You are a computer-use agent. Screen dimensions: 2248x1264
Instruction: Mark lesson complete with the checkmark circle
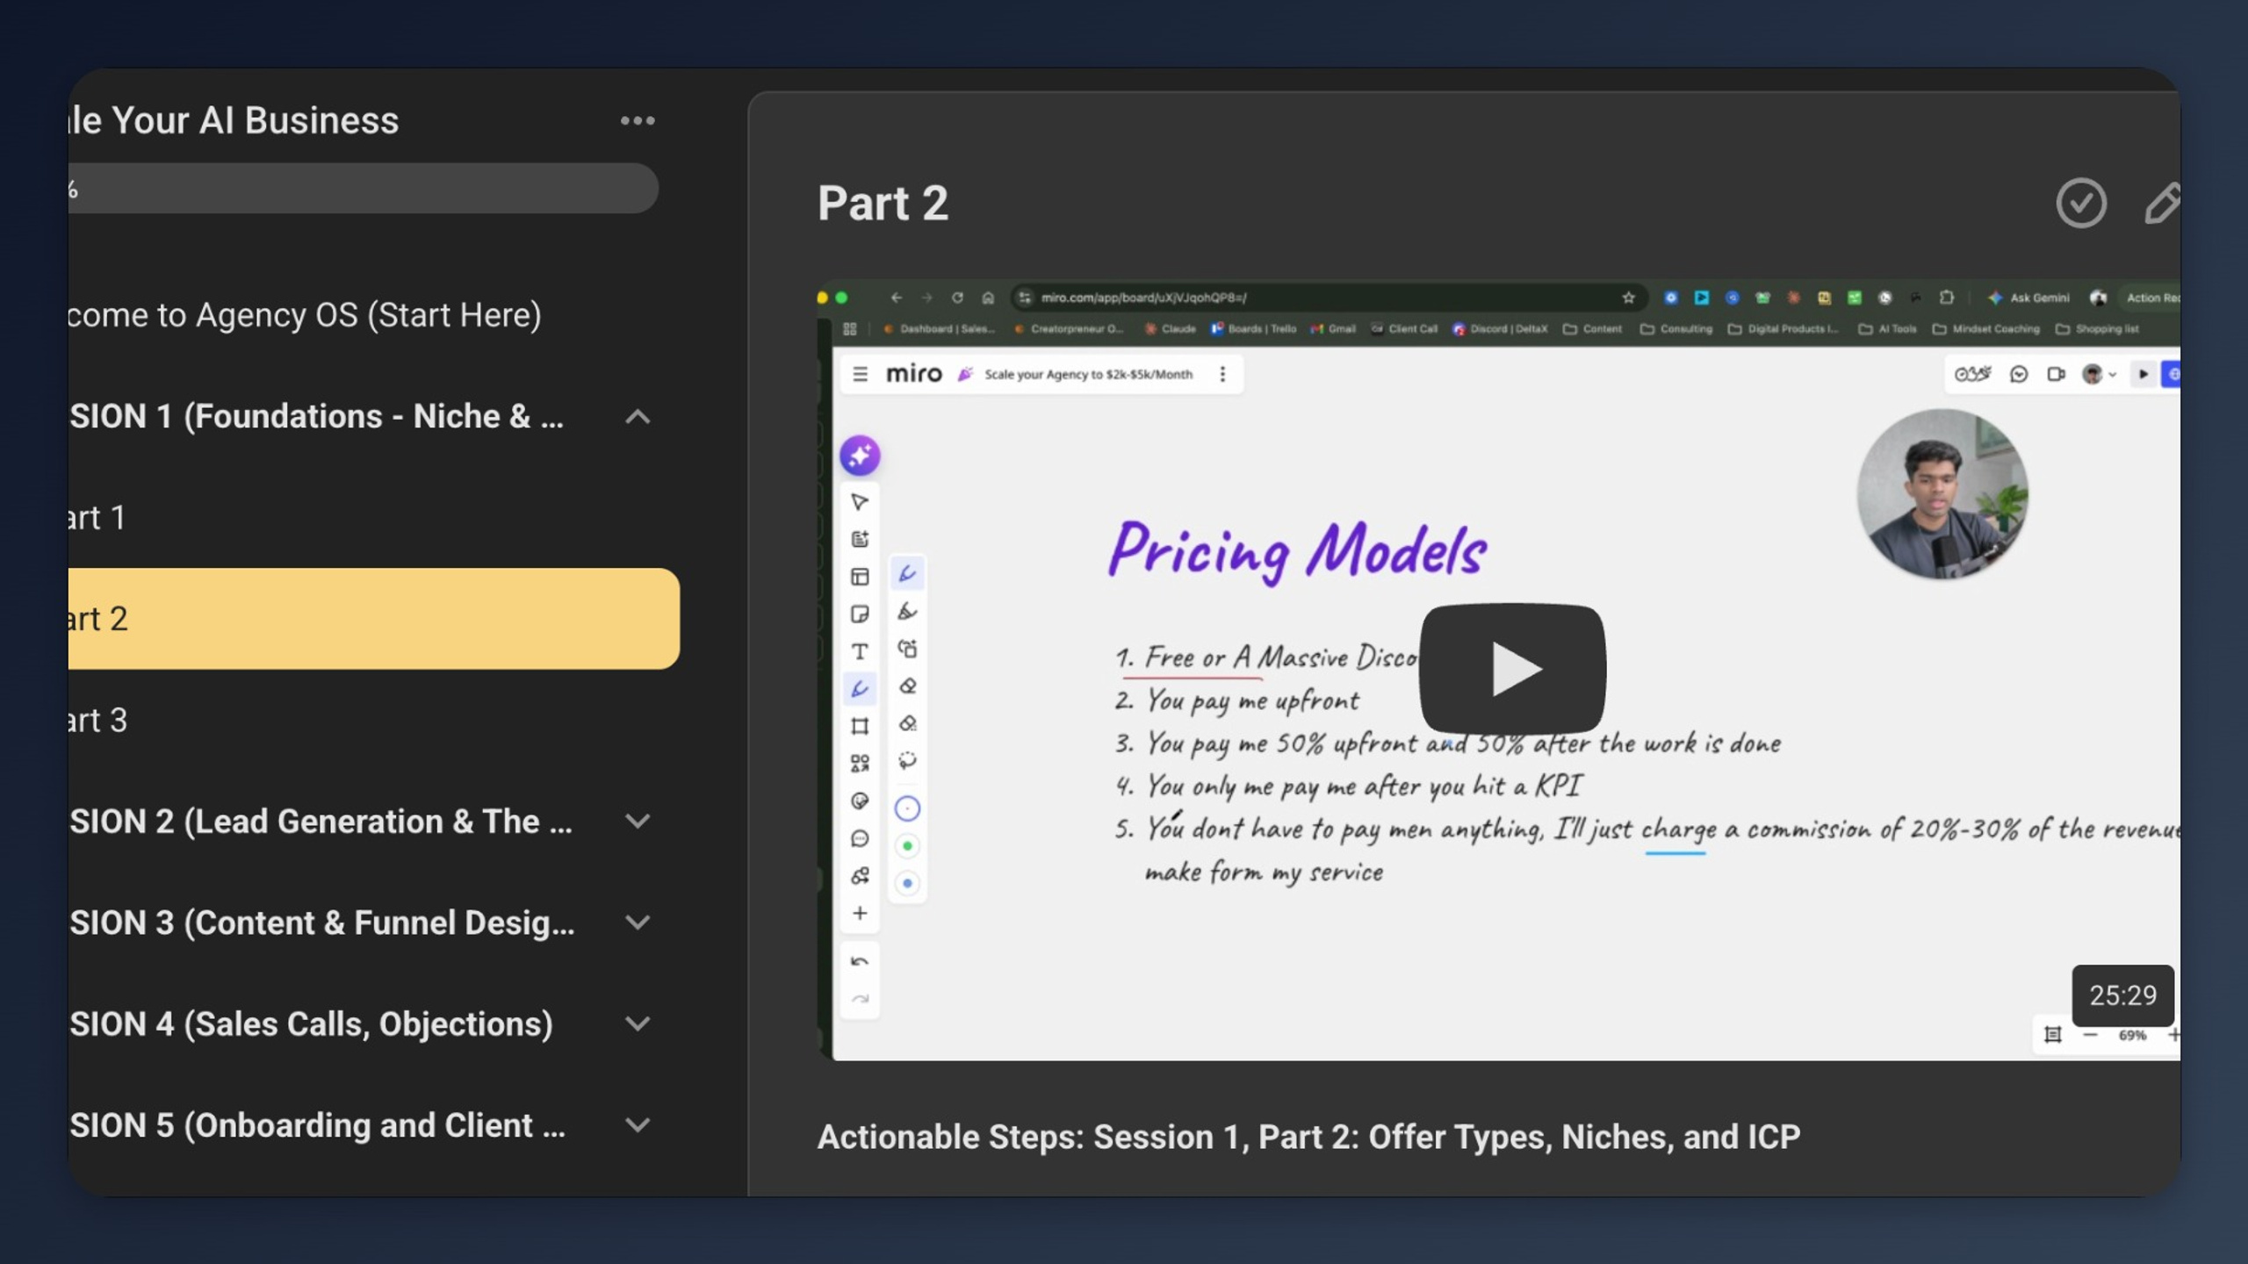click(x=2081, y=203)
